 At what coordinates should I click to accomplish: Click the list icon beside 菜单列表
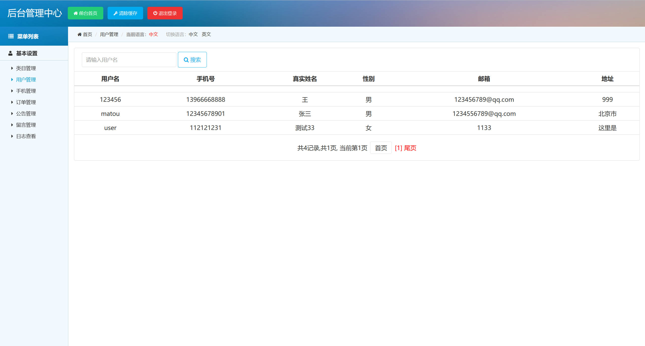point(11,36)
